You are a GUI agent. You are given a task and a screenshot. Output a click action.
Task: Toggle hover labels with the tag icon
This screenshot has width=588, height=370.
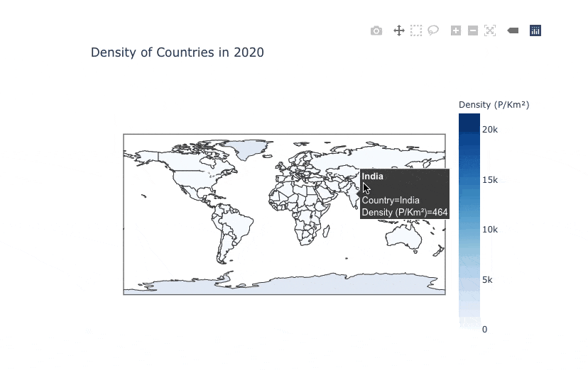[x=513, y=30]
